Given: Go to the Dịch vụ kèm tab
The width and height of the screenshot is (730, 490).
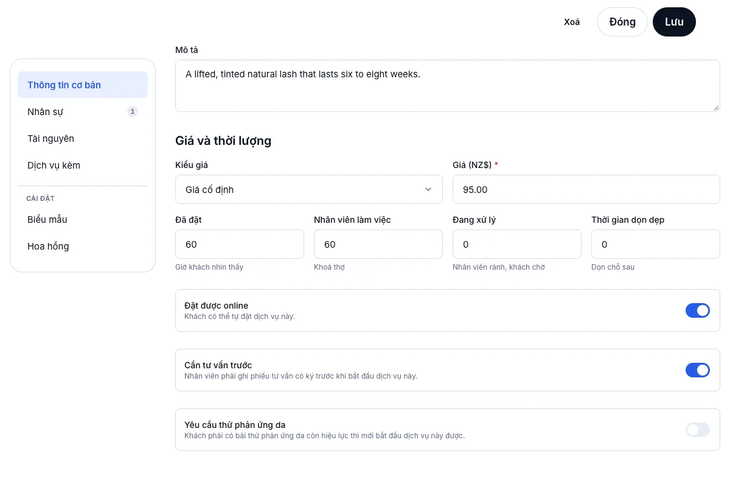Looking at the screenshot, I should coord(83,165).
